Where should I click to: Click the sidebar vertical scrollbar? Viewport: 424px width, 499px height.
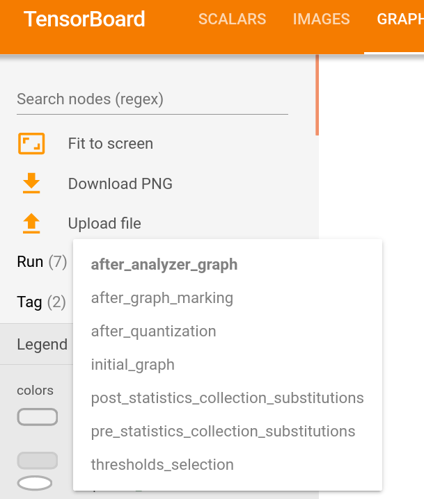point(317,95)
